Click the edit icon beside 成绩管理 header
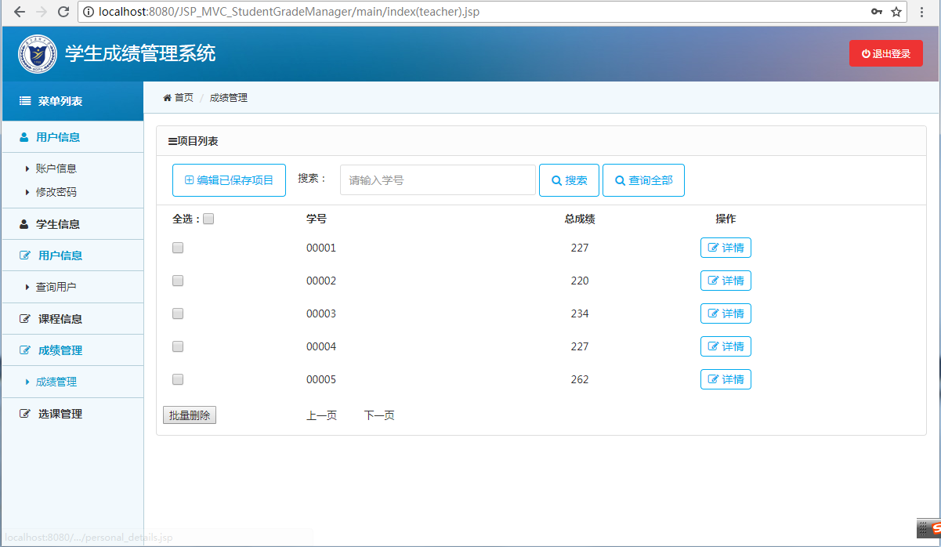 point(24,350)
